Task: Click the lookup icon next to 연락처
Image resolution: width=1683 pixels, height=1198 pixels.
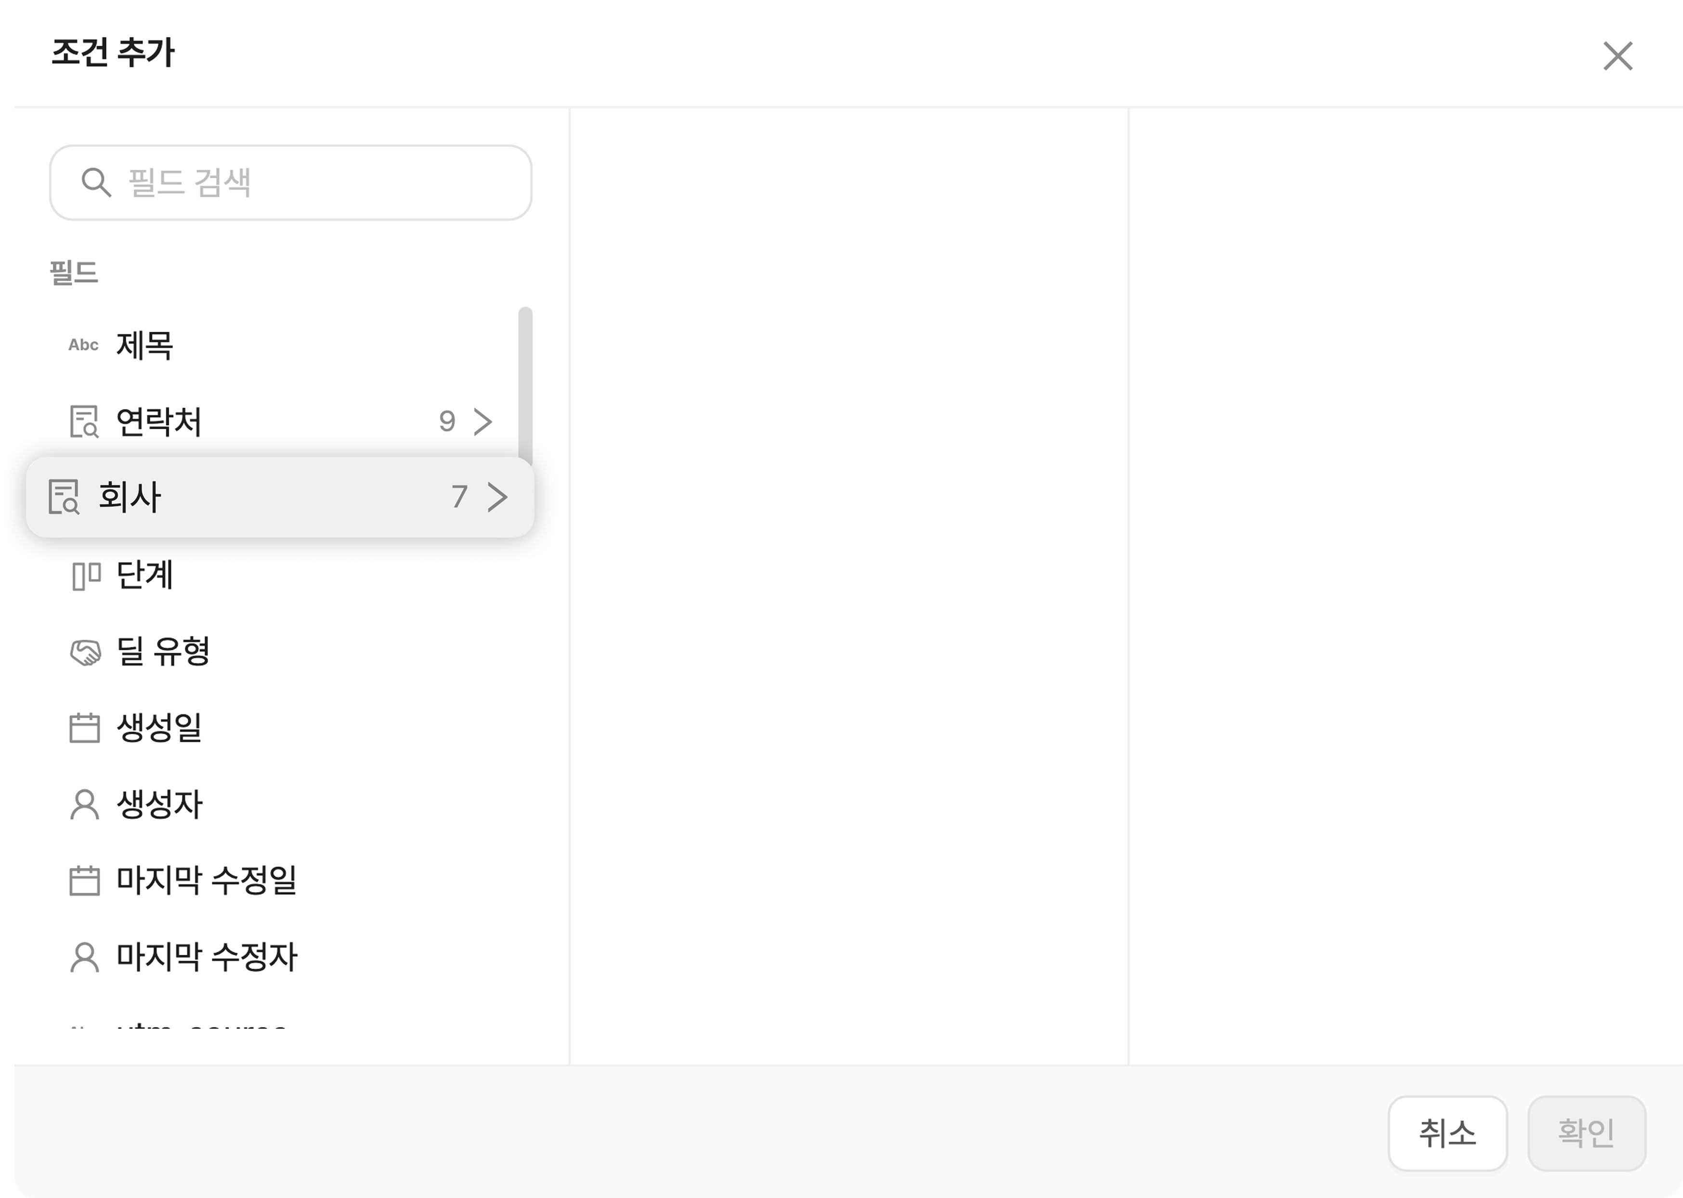Action: coord(84,421)
